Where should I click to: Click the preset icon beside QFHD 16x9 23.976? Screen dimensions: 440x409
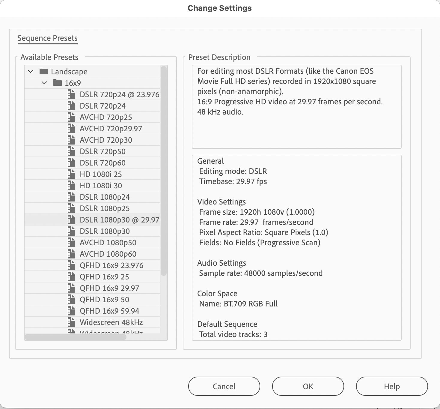72,265
